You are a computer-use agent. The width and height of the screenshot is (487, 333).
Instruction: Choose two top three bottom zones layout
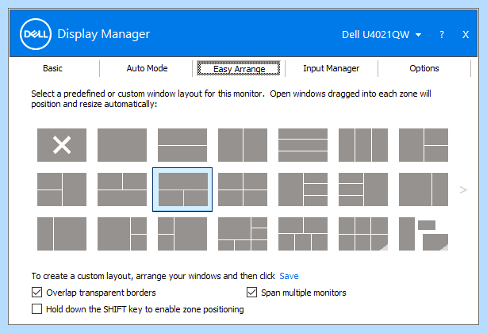pos(303,234)
